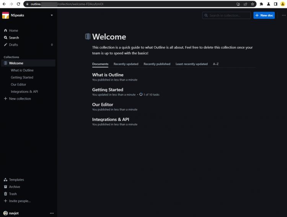Open the Templates section
The height and width of the screenshot is (217, 287).
pyautogui.click(x=16, y=180)
